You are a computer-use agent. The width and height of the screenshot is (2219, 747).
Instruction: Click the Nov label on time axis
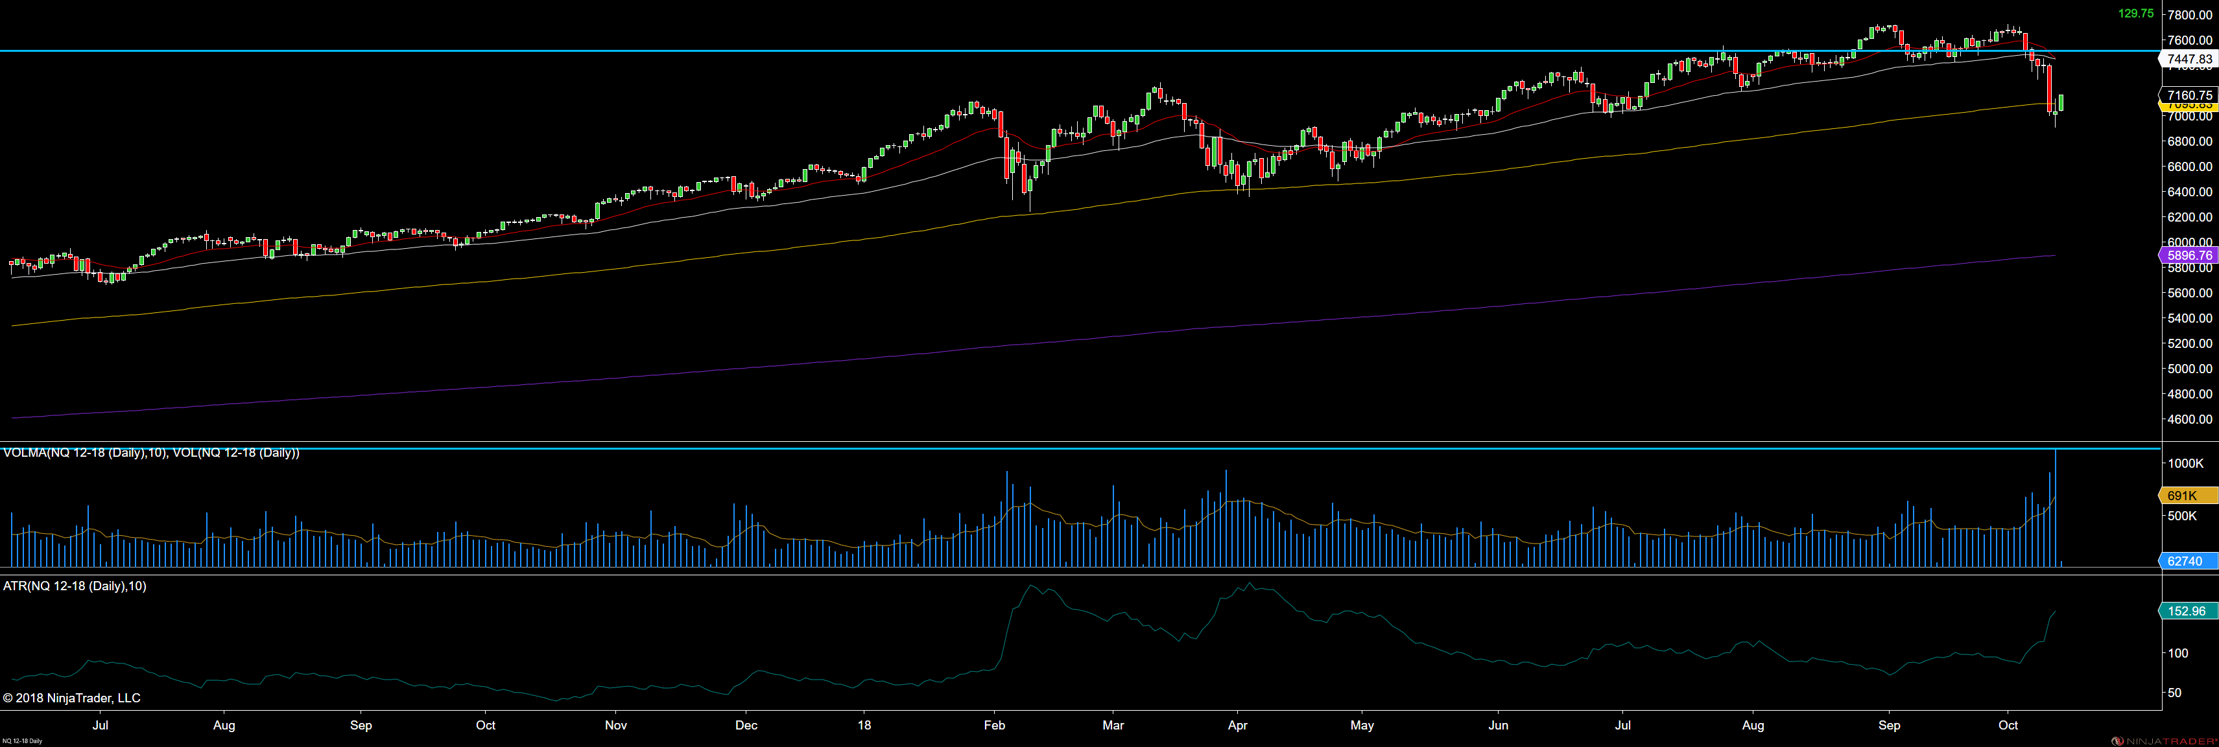coord(616,726)
